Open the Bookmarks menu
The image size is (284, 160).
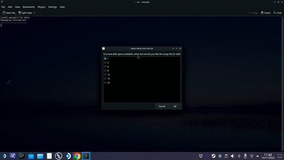(28, 7)
